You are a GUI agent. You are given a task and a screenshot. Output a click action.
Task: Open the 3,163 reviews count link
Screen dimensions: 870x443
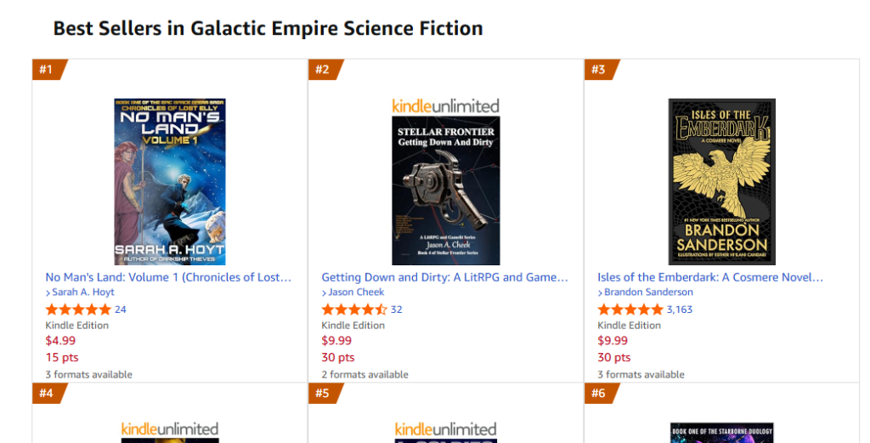680,310
